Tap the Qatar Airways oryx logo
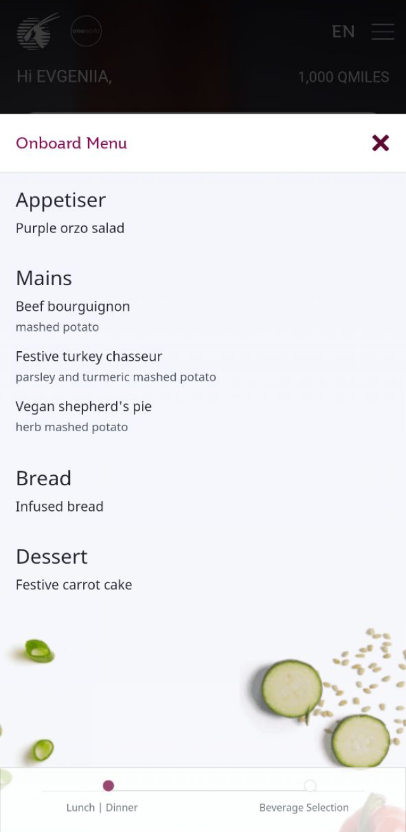Screen dimensions: 406x832 (x=37, y=32)
